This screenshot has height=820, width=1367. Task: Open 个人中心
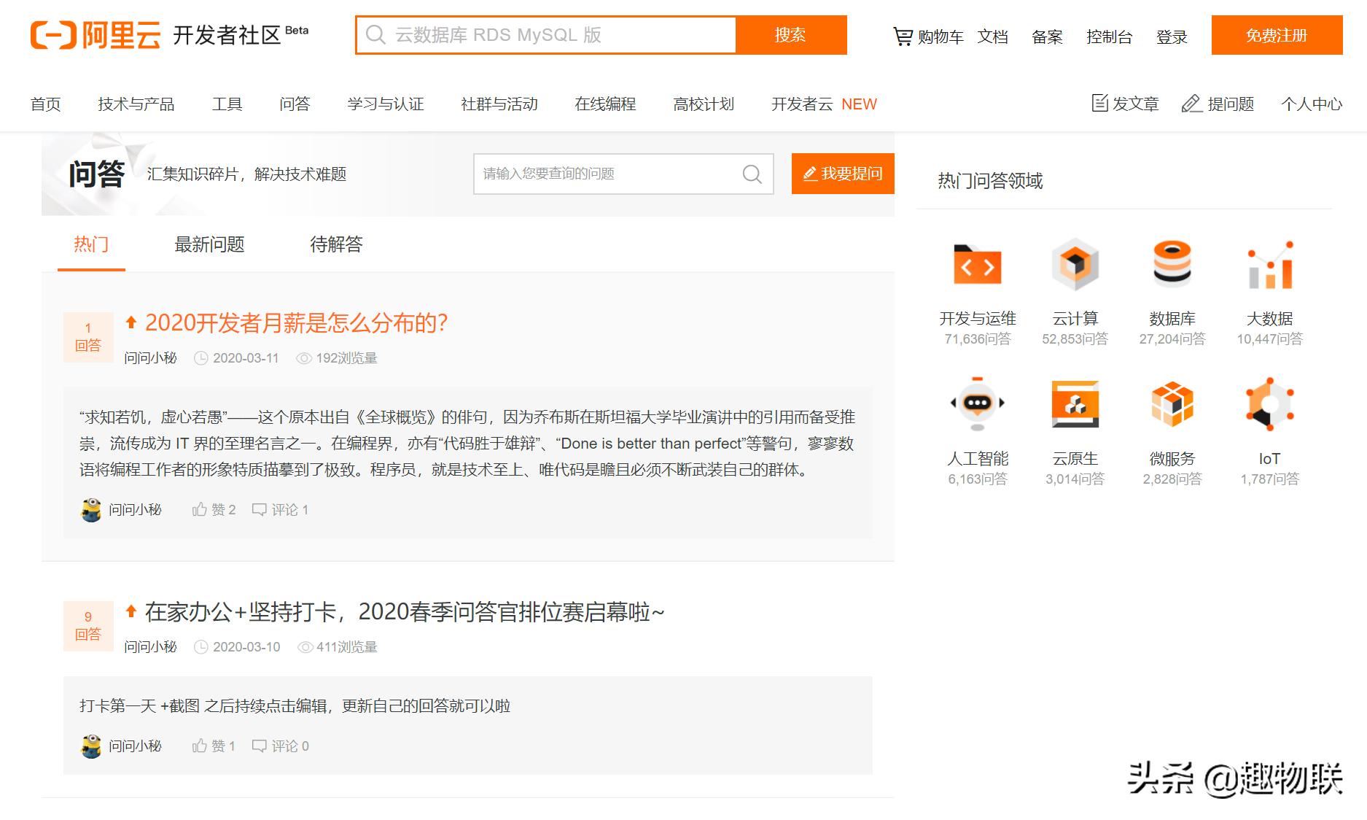(x=1312, y=104)
